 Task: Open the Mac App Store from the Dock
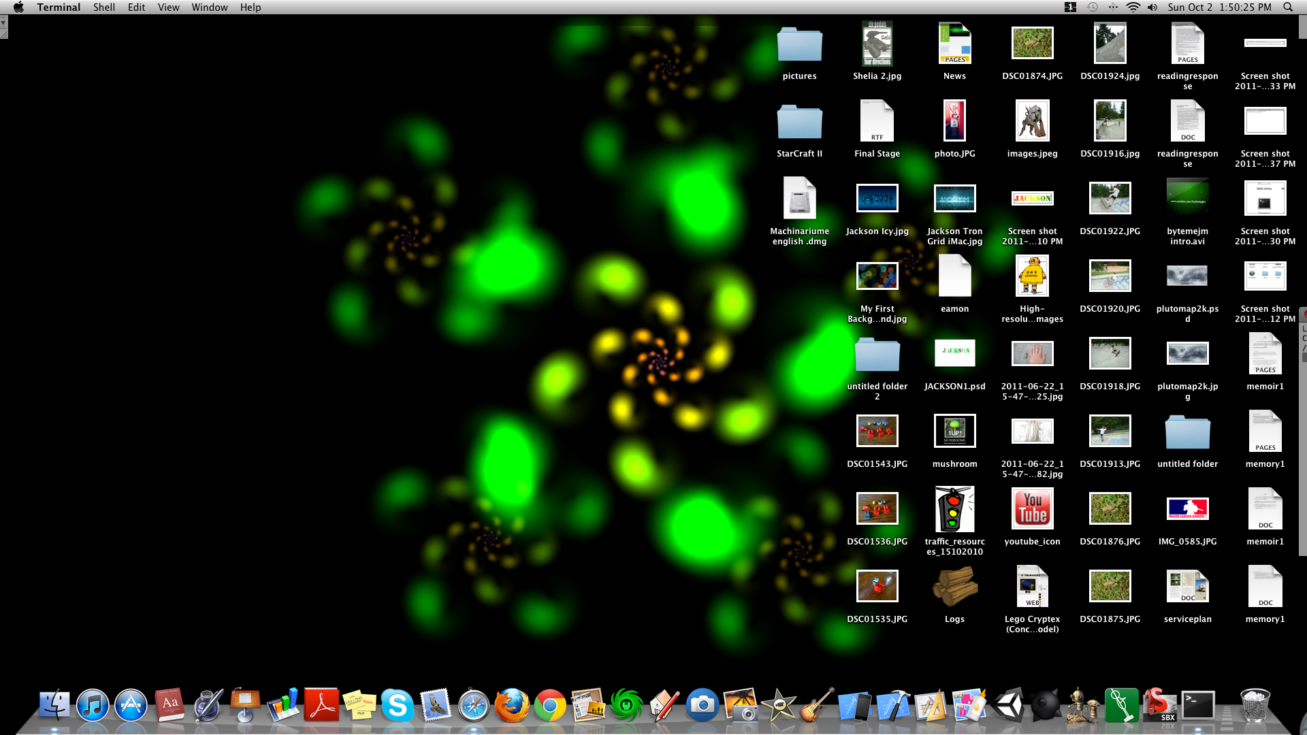coord(131,706)
